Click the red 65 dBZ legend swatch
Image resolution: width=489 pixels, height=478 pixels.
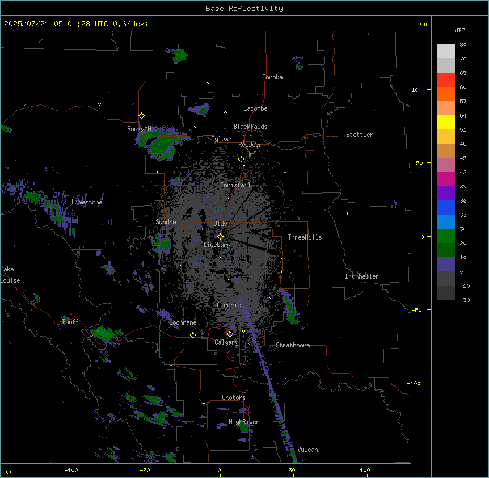point(446,79)
